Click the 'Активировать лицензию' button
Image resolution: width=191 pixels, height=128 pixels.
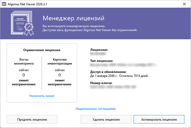[159, 119]
